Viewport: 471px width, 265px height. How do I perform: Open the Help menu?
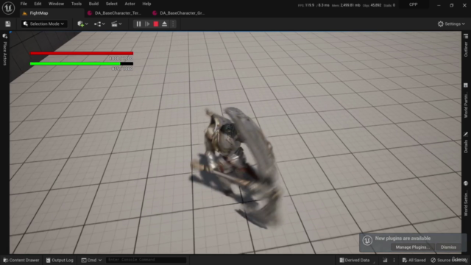click(146, 4)
